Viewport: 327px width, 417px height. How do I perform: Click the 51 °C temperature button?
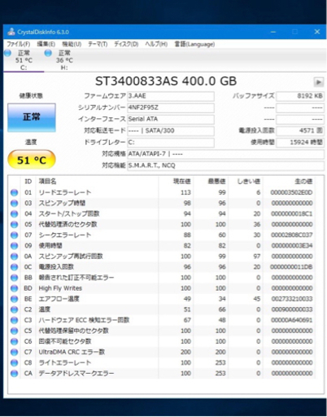click(32, 160)
